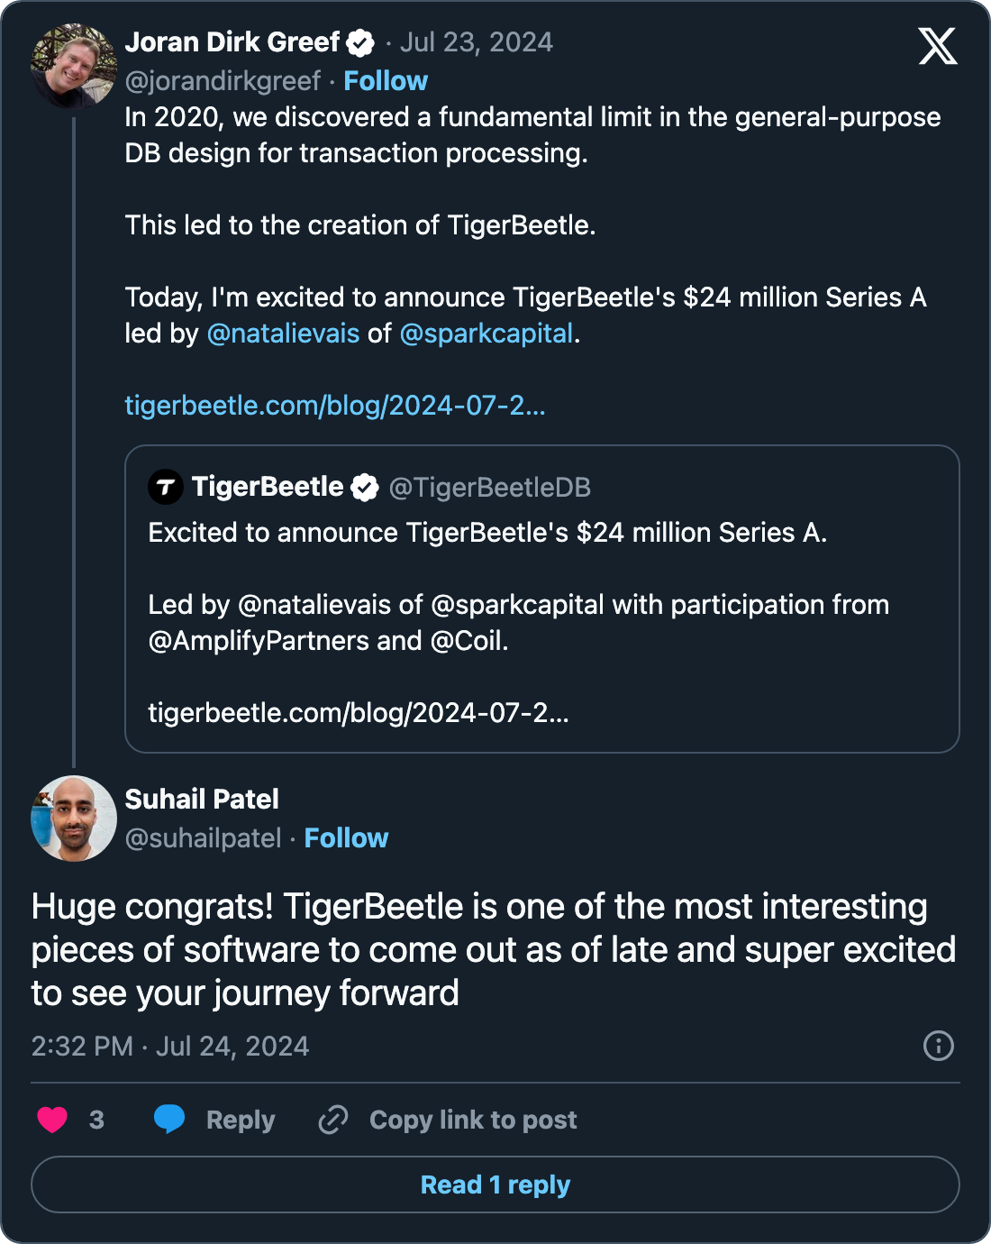This screenshot has width=991, height=1244.
Task: Expand the thread with Read 1 reply
Action: coord(495,1185)
